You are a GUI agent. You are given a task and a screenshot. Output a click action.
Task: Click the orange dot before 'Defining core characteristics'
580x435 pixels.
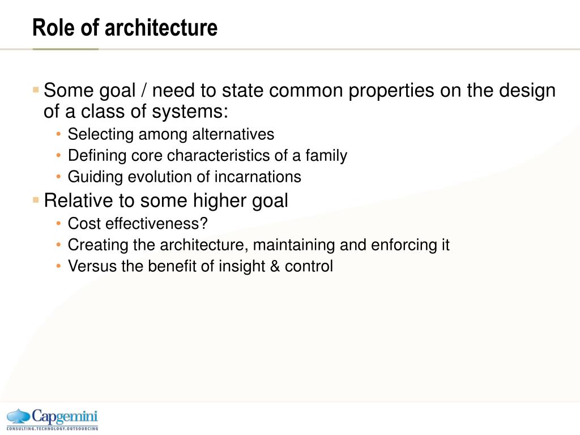click(x=58, y=155)
